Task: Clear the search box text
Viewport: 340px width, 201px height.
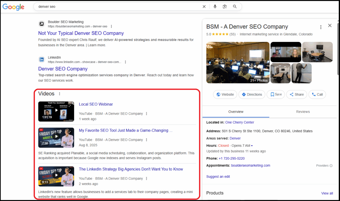Action: [204, 7]
